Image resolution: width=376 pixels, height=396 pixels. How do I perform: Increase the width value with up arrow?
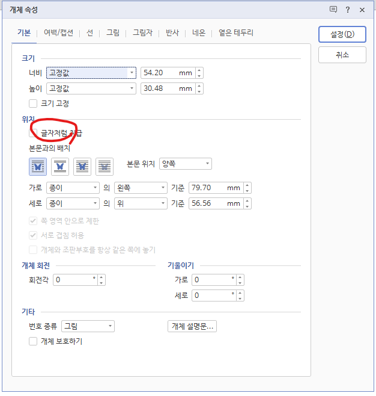pyautogui.click(x=199, y=70)
